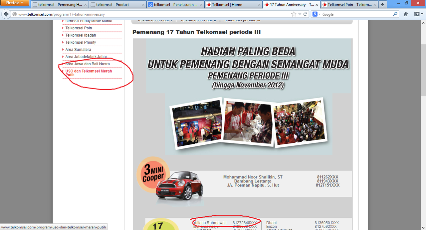Open 'USO dan Telkomsel Merah Putih' link
Screen dimensions: 426x230
click(89, 73)
